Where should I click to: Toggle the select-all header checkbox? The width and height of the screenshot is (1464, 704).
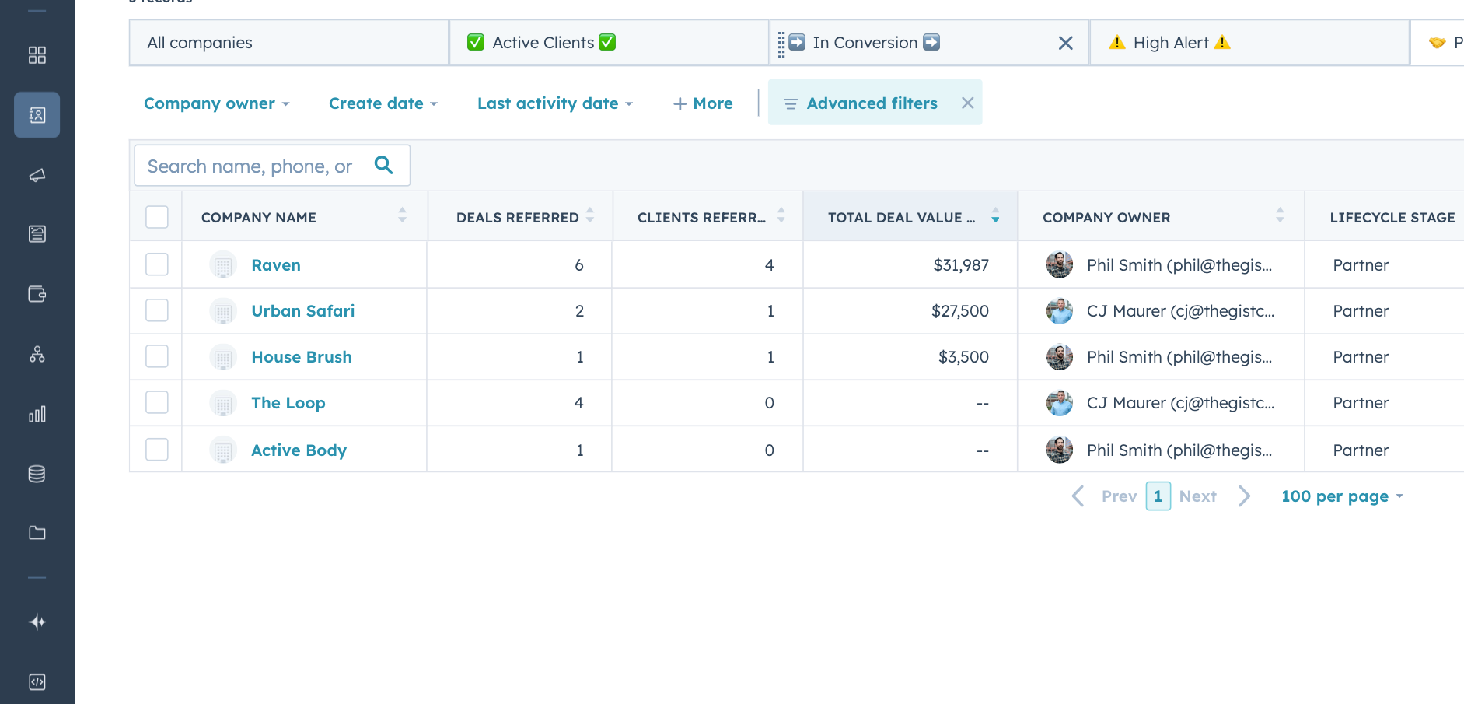coord(157,217)
